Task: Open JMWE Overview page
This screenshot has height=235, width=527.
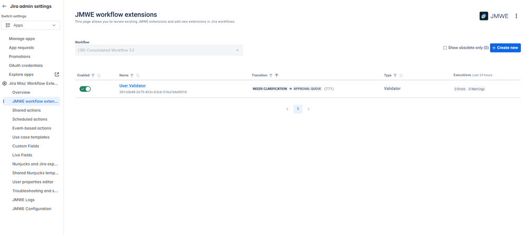Action: [21, 92]
